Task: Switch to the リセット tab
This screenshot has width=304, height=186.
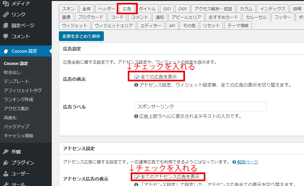Action: coord(211,26)
